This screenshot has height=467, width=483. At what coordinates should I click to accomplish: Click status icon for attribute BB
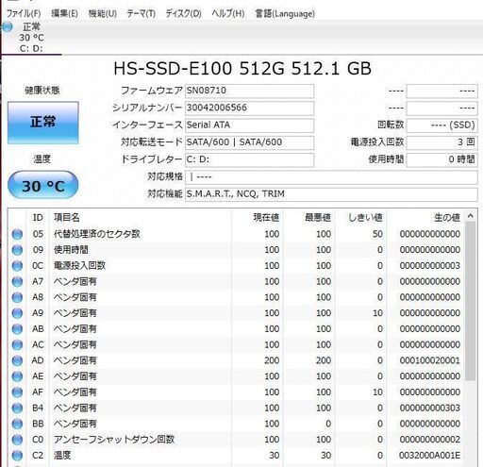17,424
